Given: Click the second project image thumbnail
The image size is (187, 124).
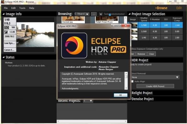Looking at the screenshot, I should point(134,31).
